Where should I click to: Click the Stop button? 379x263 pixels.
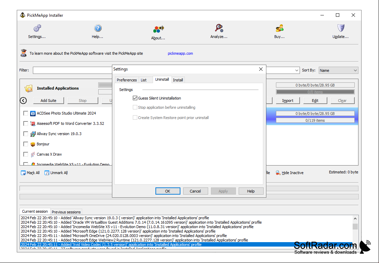[83, 101]
